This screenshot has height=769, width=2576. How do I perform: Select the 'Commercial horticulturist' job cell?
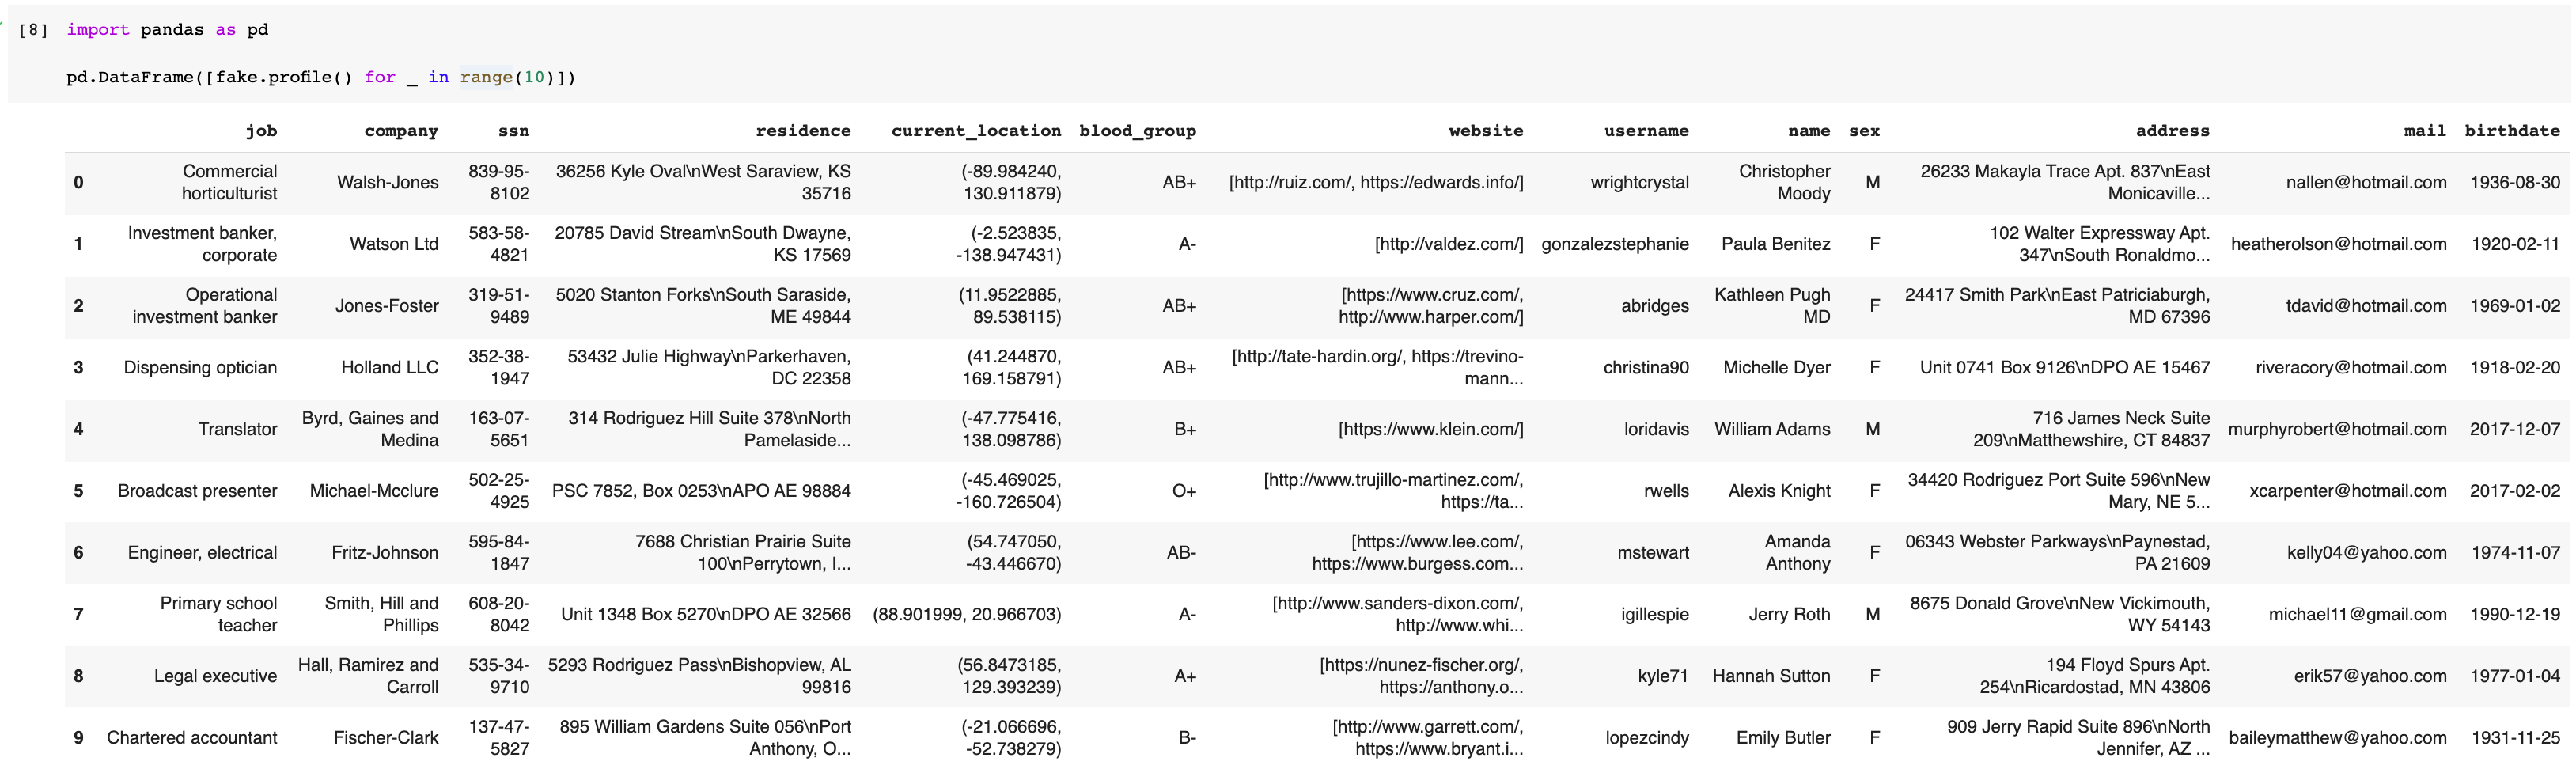click(229, 182)
